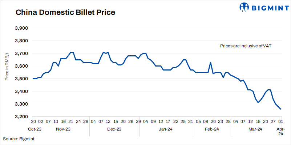The height and width of the screenshot is (145, 291).
Task: Pick the Jan-24 month label
Action: coord(165,129)
